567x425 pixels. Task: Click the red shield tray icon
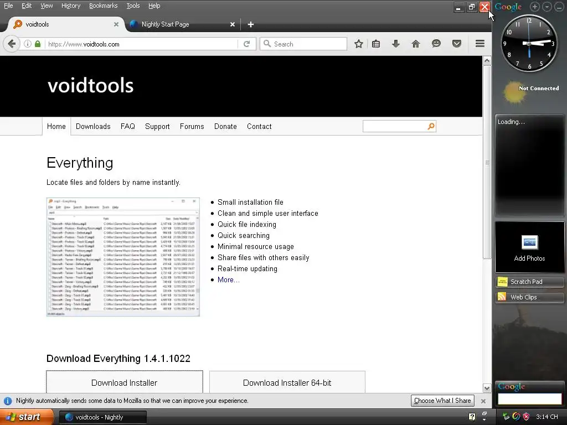526,417
